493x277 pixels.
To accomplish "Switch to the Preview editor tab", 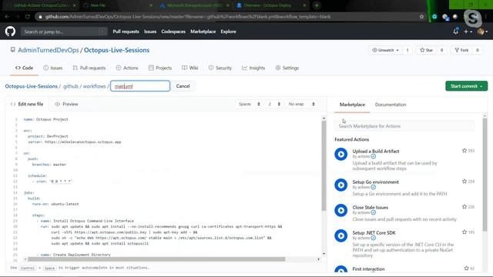I will coord(66,104).
